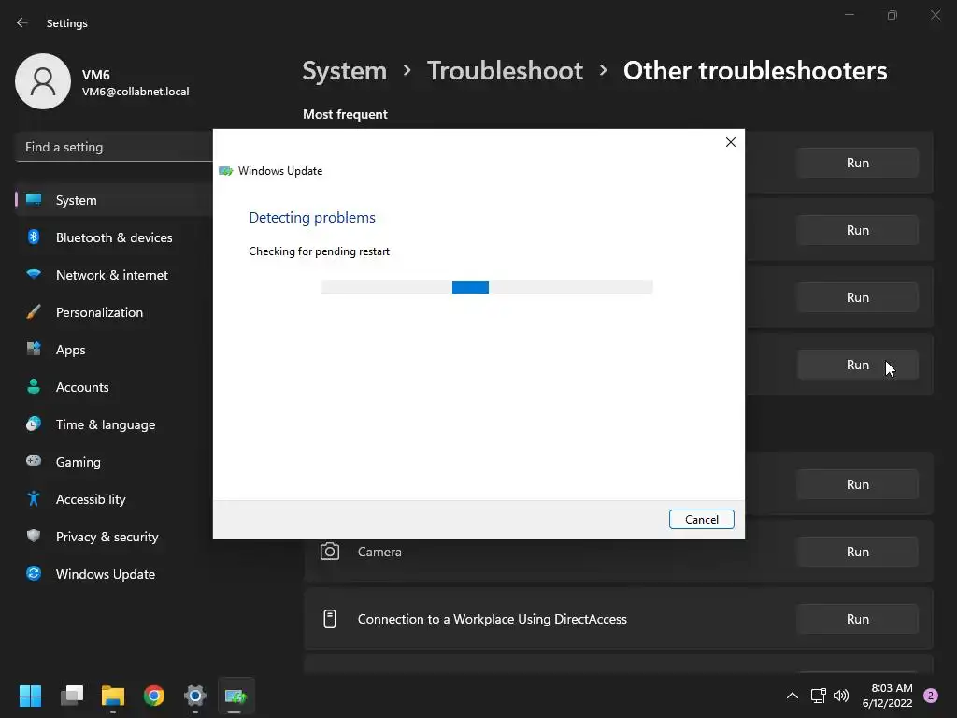Screen dimensions: 957x718
Task: Launch Google Chrome from the taskbar
Action: click(154, 696)
